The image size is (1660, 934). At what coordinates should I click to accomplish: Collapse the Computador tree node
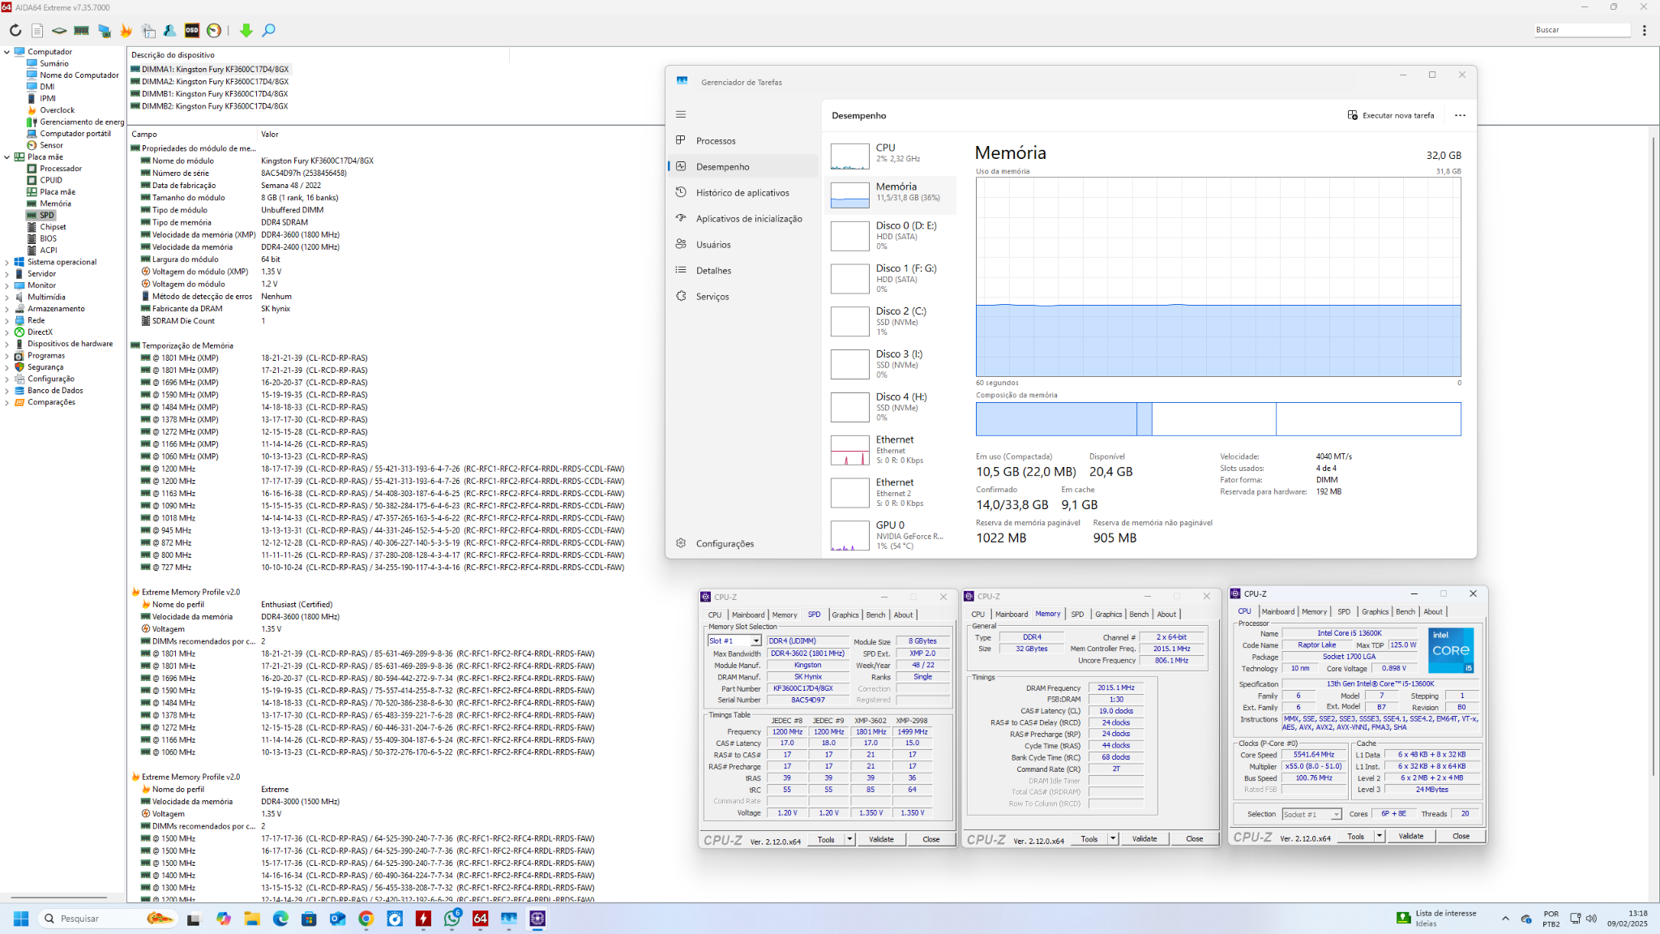pos(7,52)
